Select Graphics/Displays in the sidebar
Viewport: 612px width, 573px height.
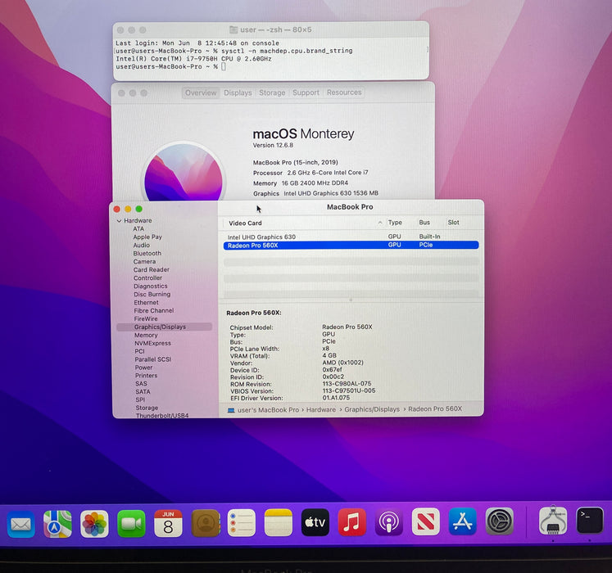(x=165, y=327)
